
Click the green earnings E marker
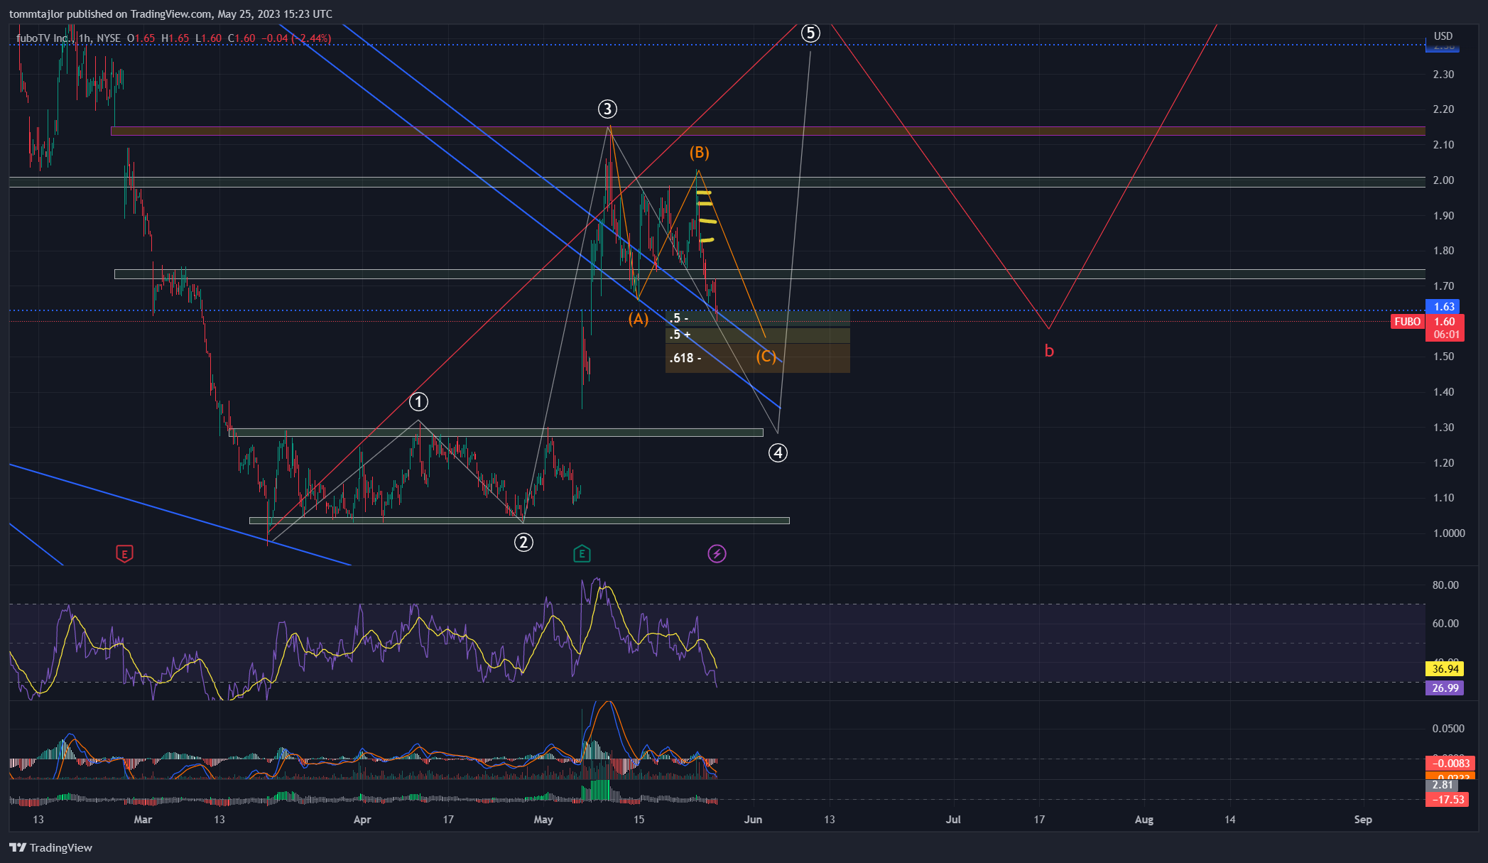point(582,553)
